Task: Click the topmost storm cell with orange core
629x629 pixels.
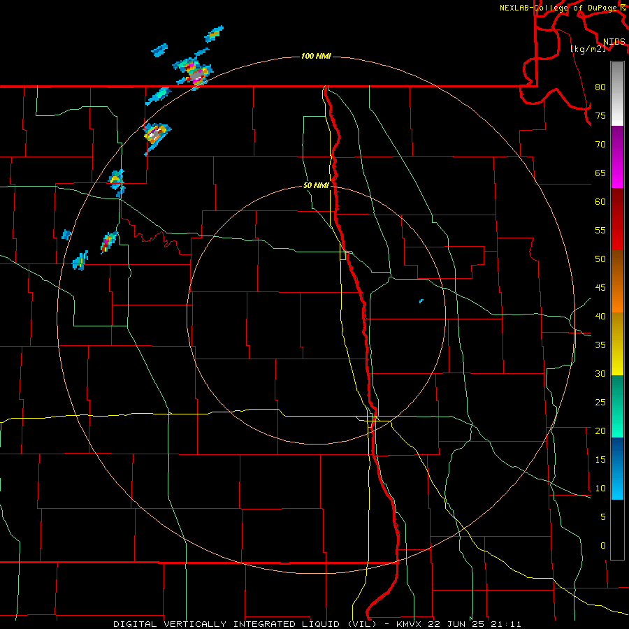Action: 213,34
